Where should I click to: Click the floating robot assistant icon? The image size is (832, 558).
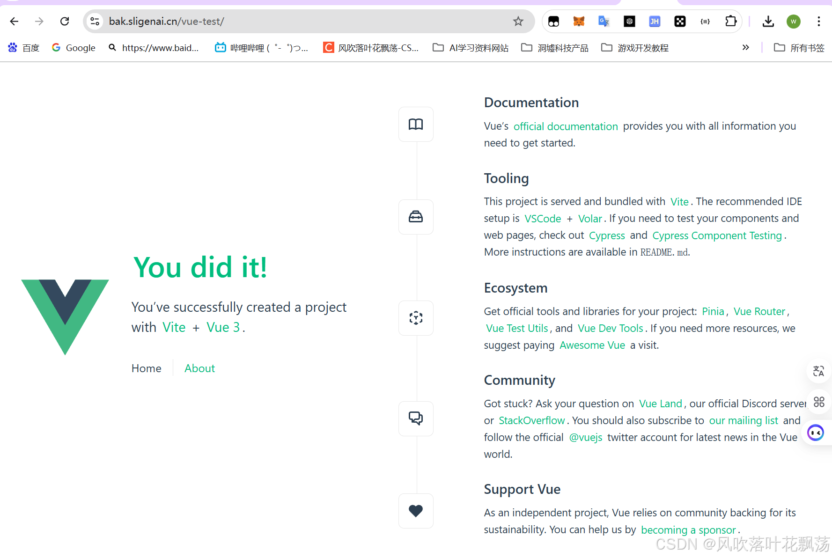tap(816, 433)
